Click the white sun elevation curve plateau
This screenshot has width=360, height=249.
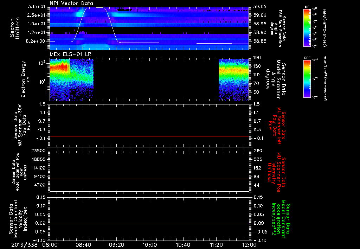click(x=95, y=8)
